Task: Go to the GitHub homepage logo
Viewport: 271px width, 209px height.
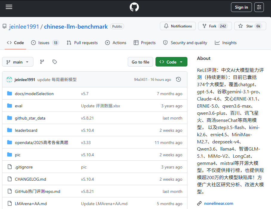Action: (134, 7)
